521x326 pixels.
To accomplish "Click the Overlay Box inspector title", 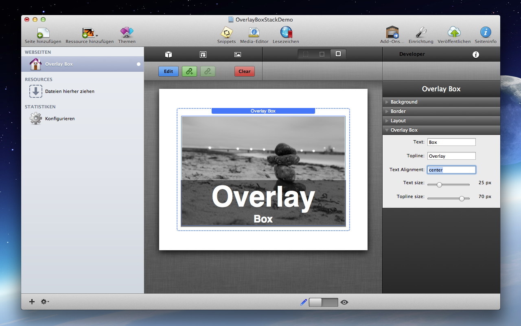I will coord(441,89).
